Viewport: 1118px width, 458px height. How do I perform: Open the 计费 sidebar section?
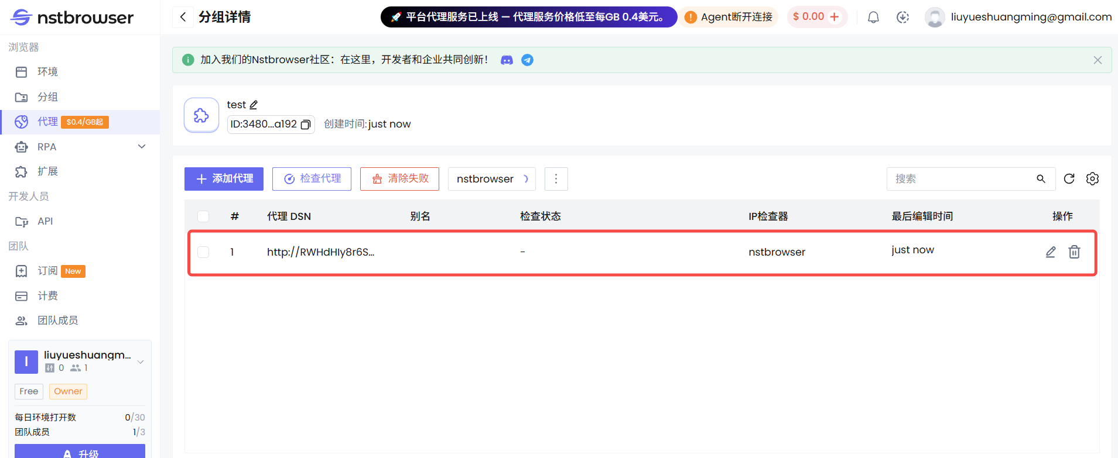click(80, 296)
